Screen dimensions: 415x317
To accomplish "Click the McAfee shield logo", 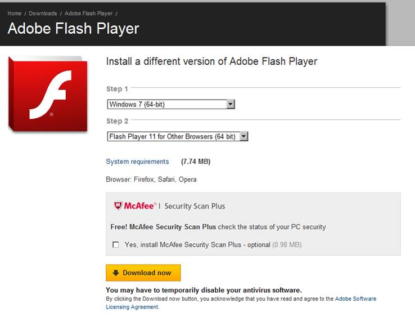I will point(118,206).
